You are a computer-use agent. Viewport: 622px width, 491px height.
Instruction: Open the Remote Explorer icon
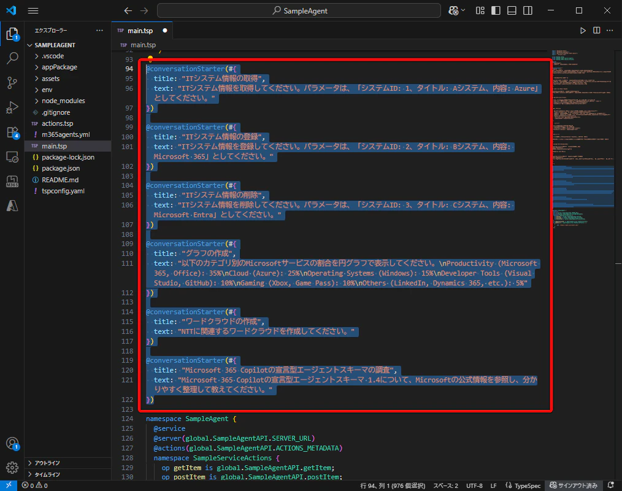[x=12, y=157]
